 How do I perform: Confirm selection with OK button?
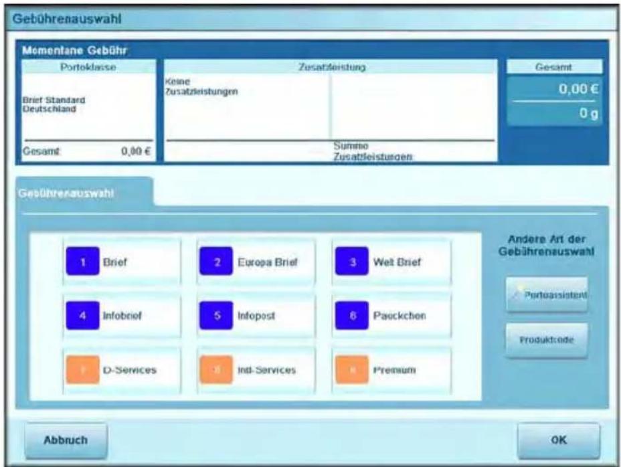pyautogui.click(x=558, y=440)
